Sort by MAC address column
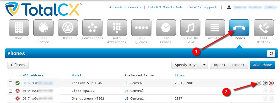The image size is (280, 103). click(x=33, y=75)
